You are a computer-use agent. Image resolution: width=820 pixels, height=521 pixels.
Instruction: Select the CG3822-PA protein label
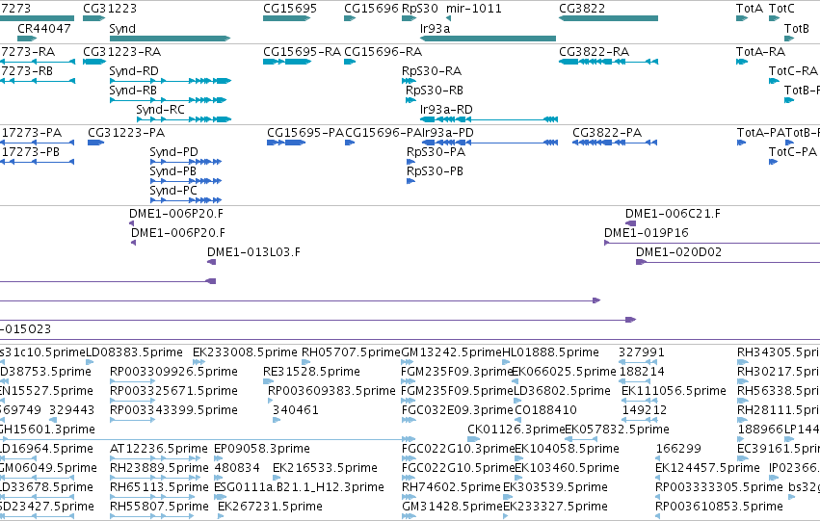pos(607,133)
